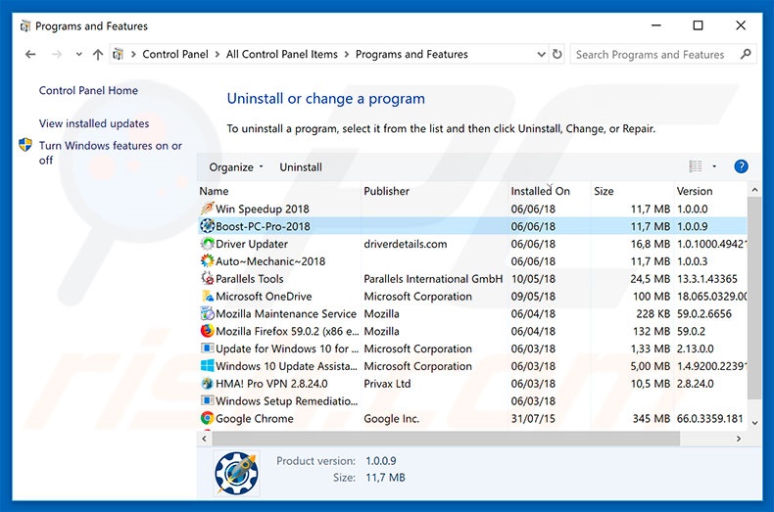Click the Mozilla Maintenance Service icon
Image resolution: width=774 pixels, height=512 pixels.
coord(208,313)
